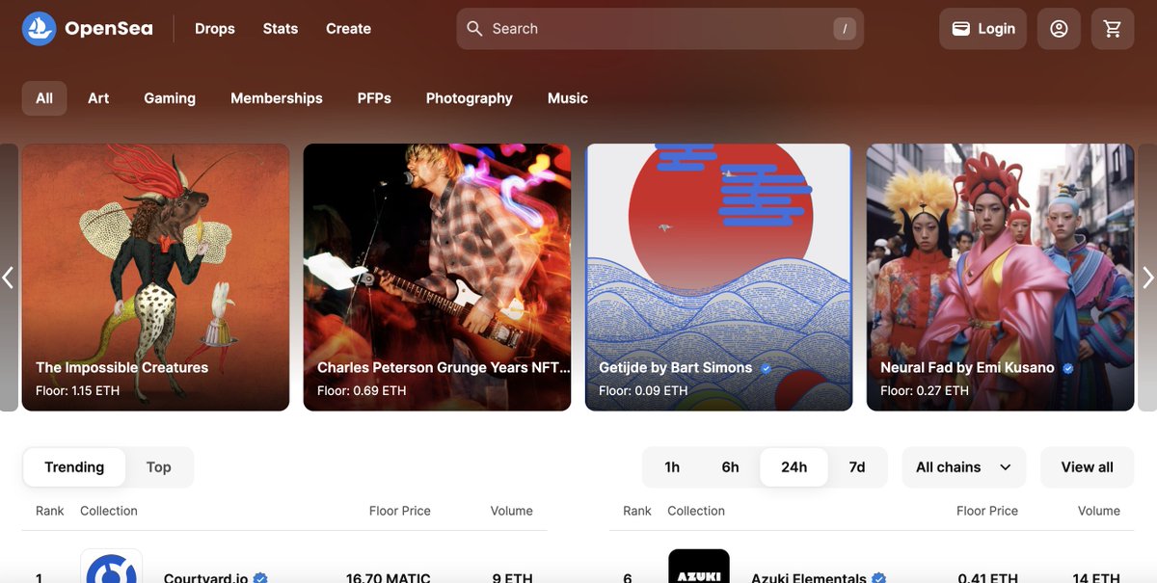Screen dimensions: 1157x583
Task: Click the Azuki Elementals collection logo
Action: [699, 567]
